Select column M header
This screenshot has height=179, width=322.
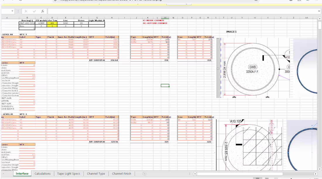coord(165,18)
